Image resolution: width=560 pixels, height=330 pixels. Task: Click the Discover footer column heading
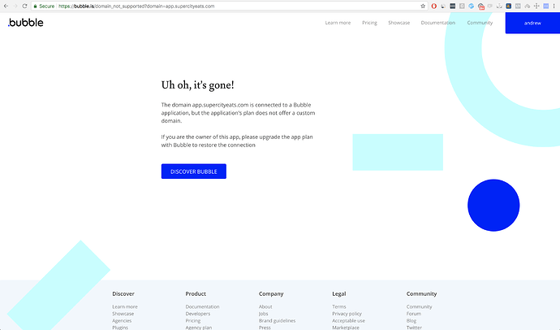tap(123, 294)
